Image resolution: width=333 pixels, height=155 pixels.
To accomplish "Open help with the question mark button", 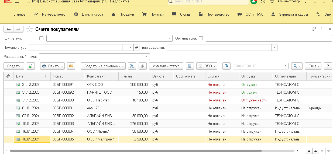I will (328, 66).
